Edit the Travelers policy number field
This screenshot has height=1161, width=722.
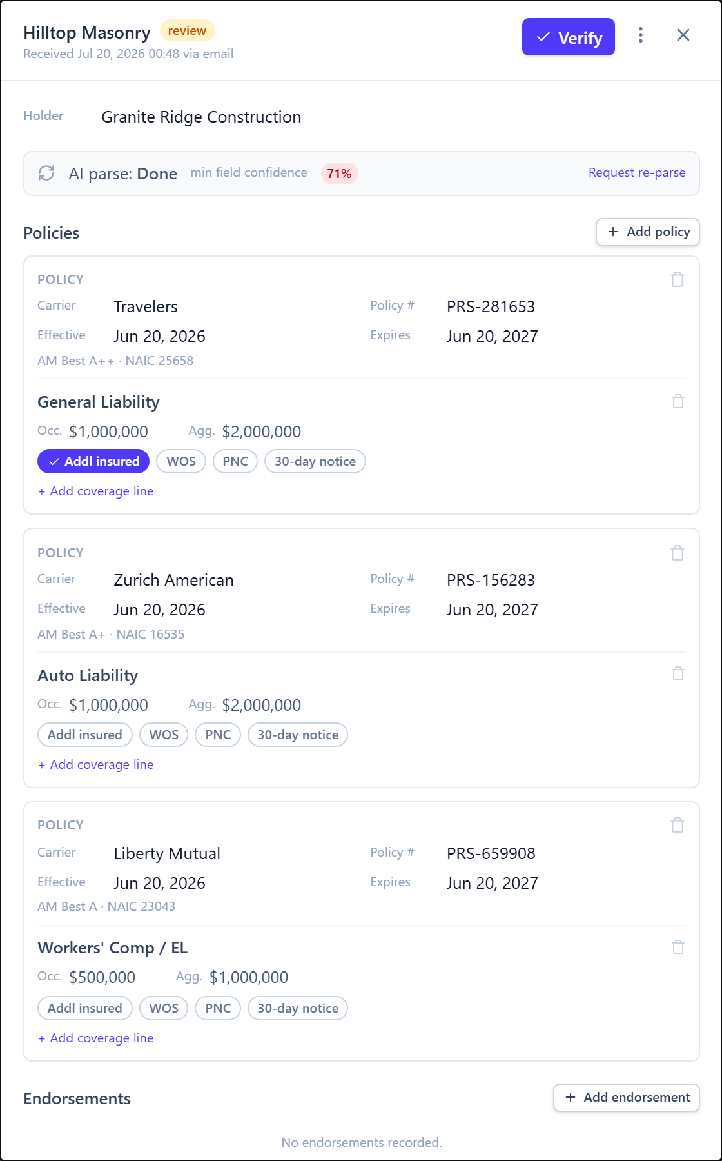(491, 306)
